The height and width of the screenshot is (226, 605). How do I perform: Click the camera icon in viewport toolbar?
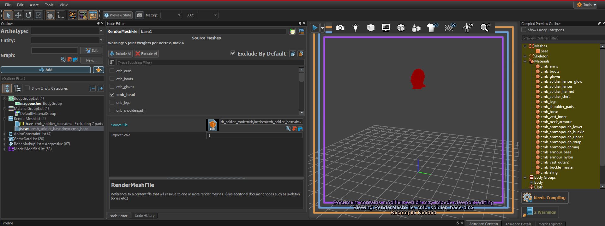tap(340, 28)
